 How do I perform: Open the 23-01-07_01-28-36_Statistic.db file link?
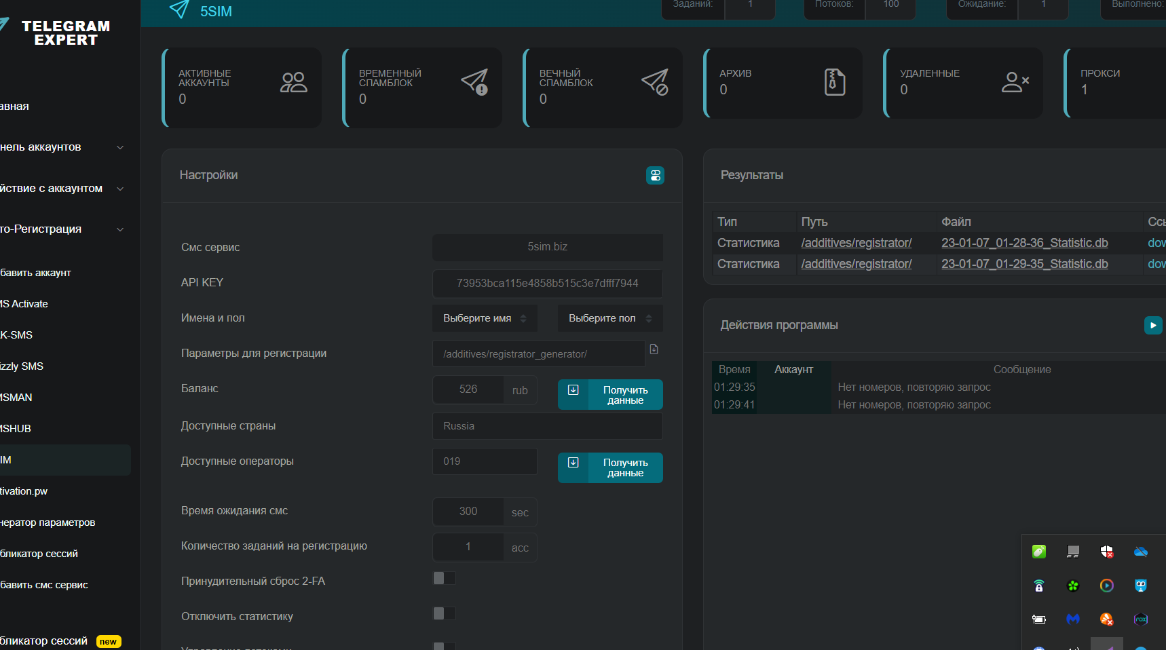point(1024,243)
